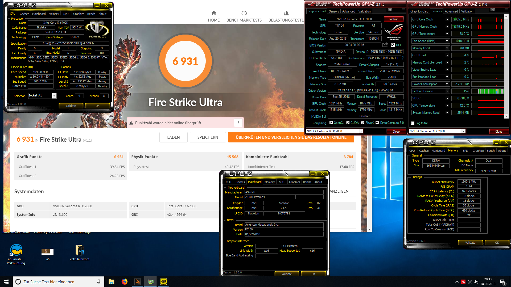Screen dimensions: 511x287
Task: Switch to Bench tab in top-left CPU-Z
Action: (x=91, y=14)
